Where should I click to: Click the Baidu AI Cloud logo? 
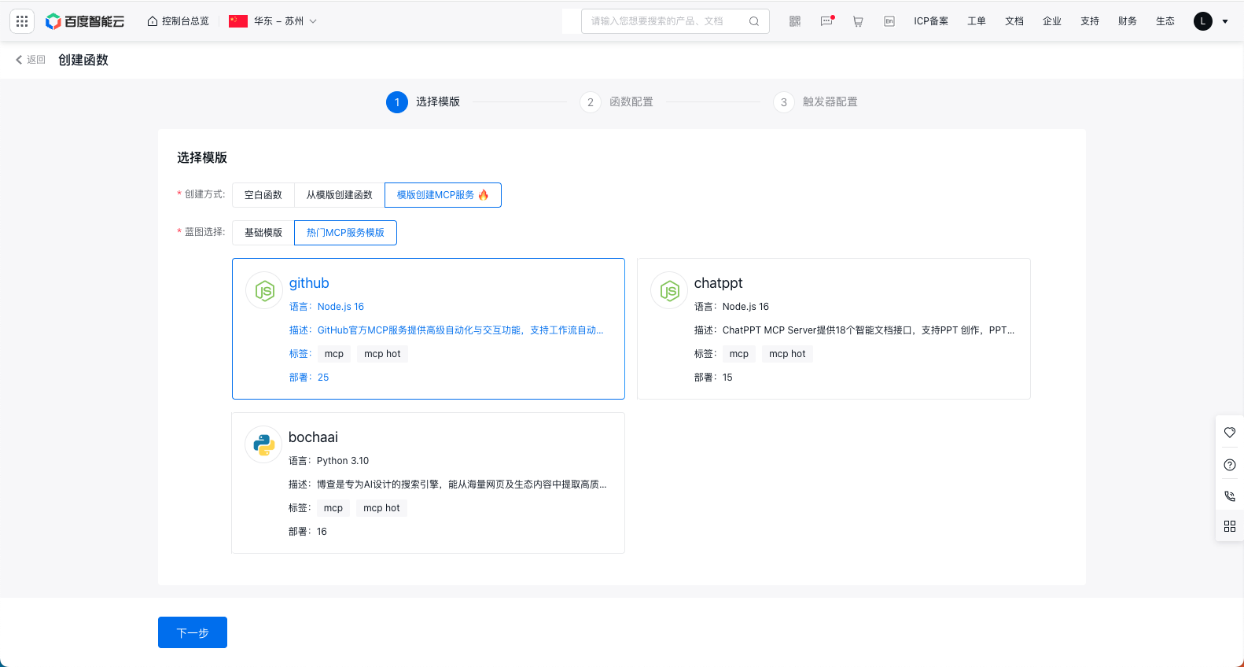coord(85,21)
